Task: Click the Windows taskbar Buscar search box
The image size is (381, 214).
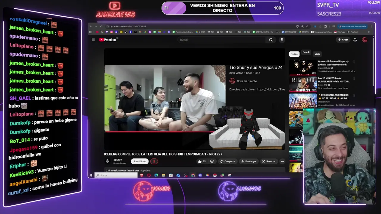Action: click(116, 175)
